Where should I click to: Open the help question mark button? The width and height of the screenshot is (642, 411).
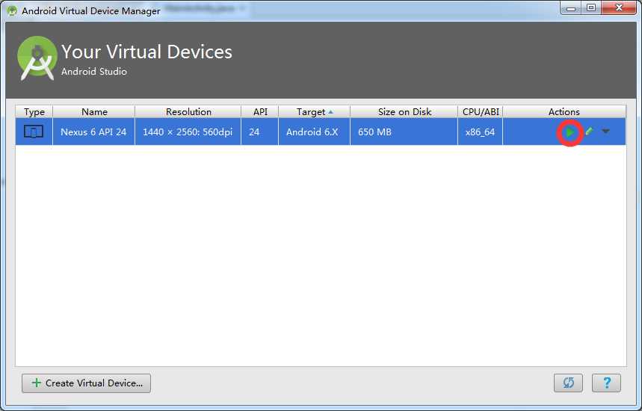pos(606,383)
